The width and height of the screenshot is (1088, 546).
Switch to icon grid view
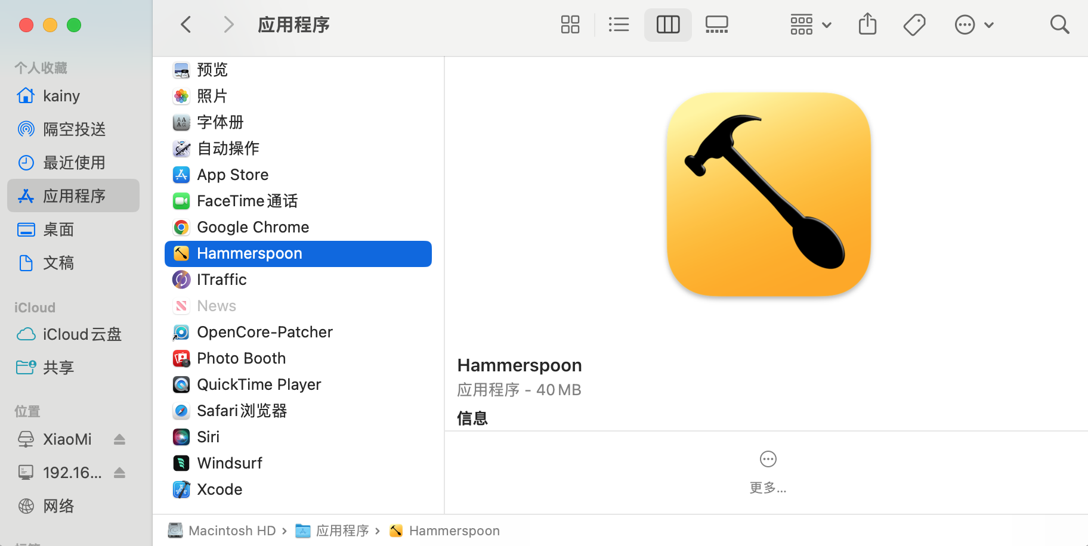[570, 24]
